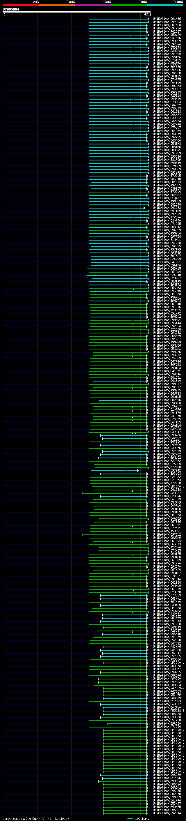Select the UniRef100_P47863-2 label
Viewport: 186px width, 821px height.
169,688
